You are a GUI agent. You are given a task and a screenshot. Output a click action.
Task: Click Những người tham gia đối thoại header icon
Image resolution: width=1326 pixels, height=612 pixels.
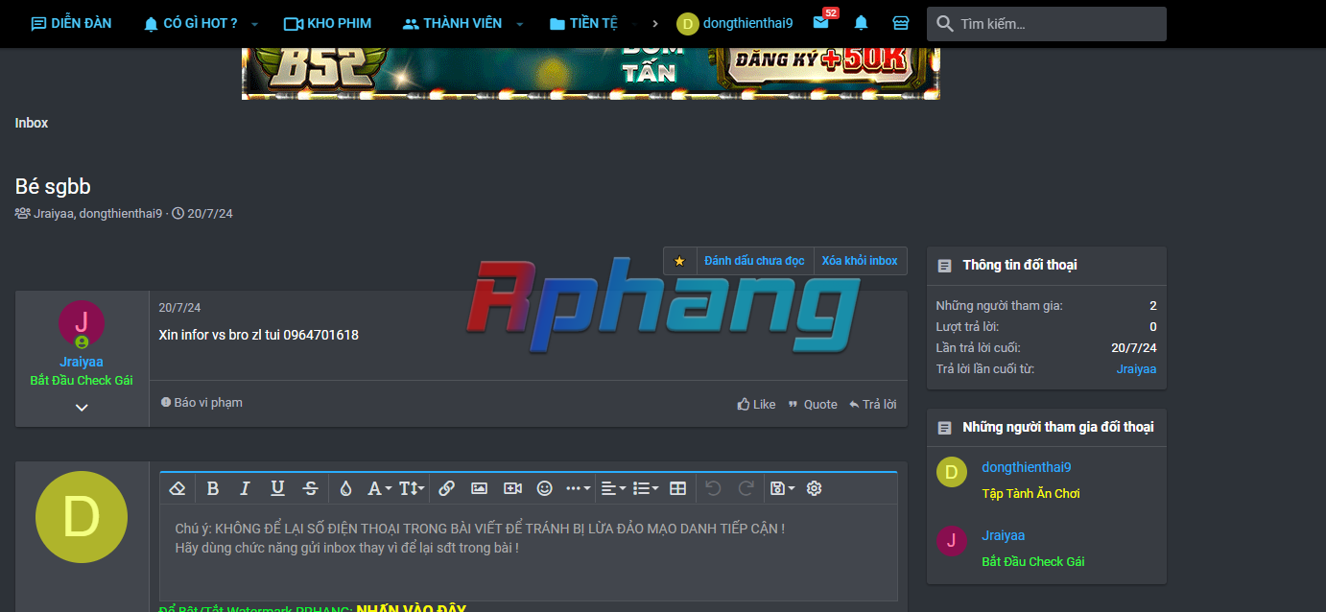945,428
